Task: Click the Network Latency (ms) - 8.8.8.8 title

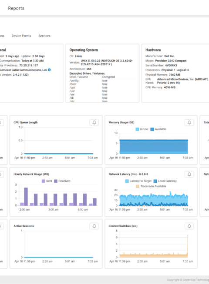Action: [x=128, y=174]
